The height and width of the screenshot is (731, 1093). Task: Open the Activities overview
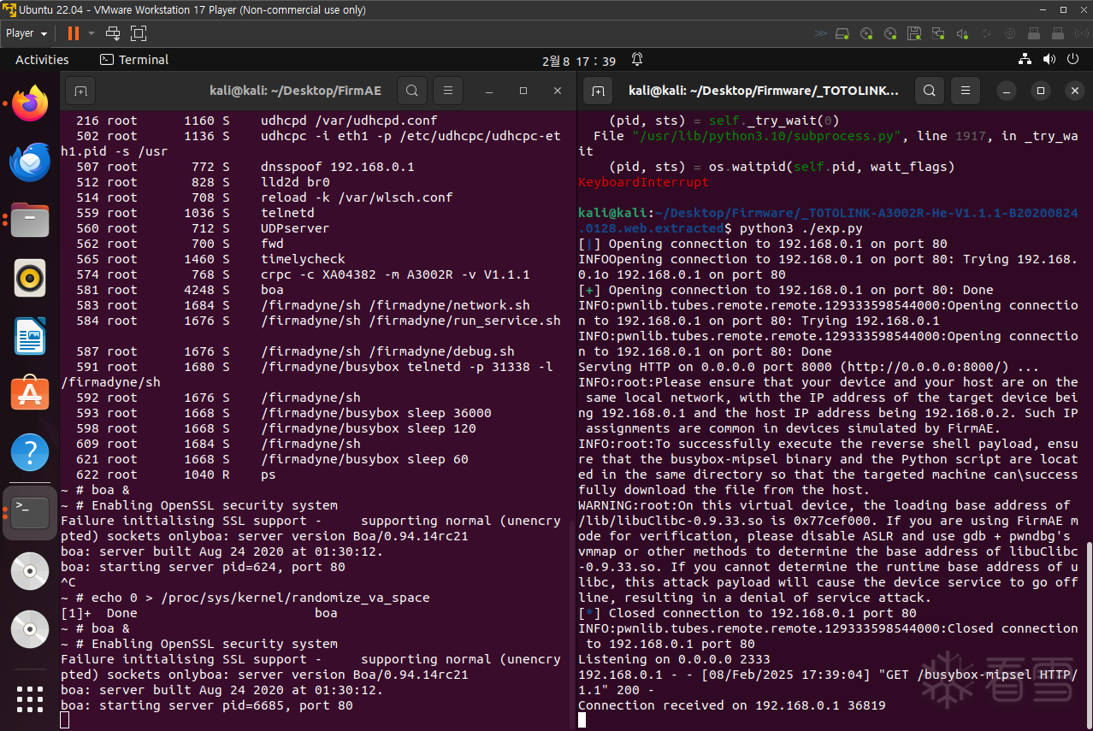[x=42, y=60]
